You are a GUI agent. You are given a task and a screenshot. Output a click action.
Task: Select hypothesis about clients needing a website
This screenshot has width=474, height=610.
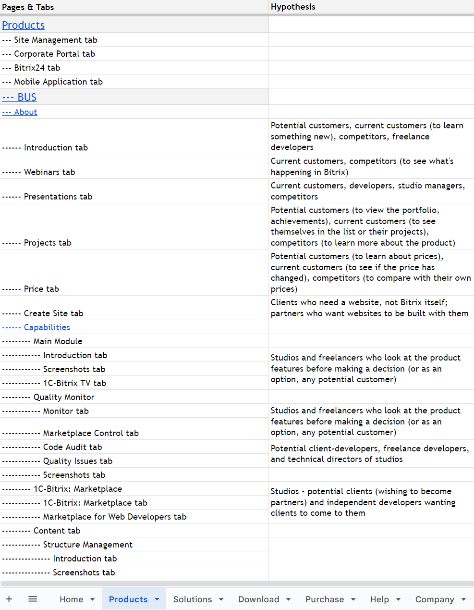click(371, 308)
